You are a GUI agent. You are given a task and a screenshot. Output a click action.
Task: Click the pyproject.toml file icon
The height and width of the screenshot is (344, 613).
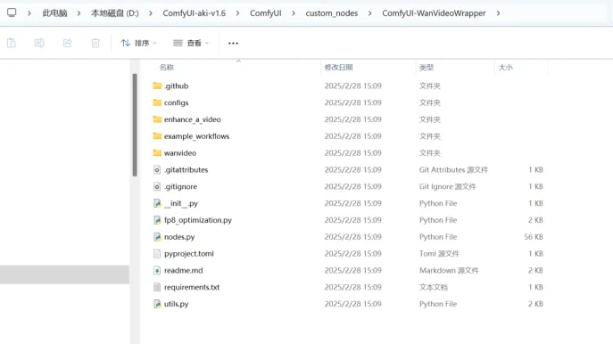pos(157,253)
